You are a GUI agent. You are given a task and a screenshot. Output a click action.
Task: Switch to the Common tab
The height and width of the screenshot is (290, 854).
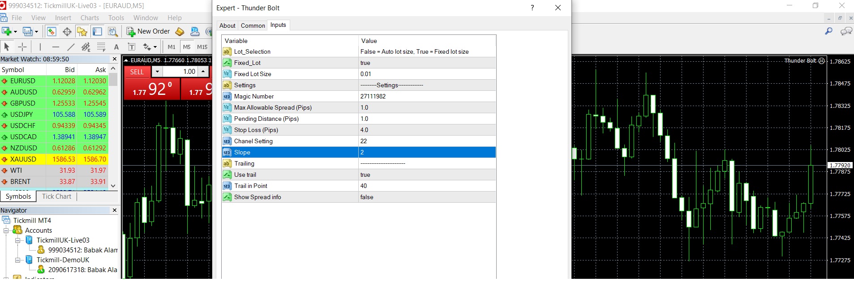click(253, 26)
